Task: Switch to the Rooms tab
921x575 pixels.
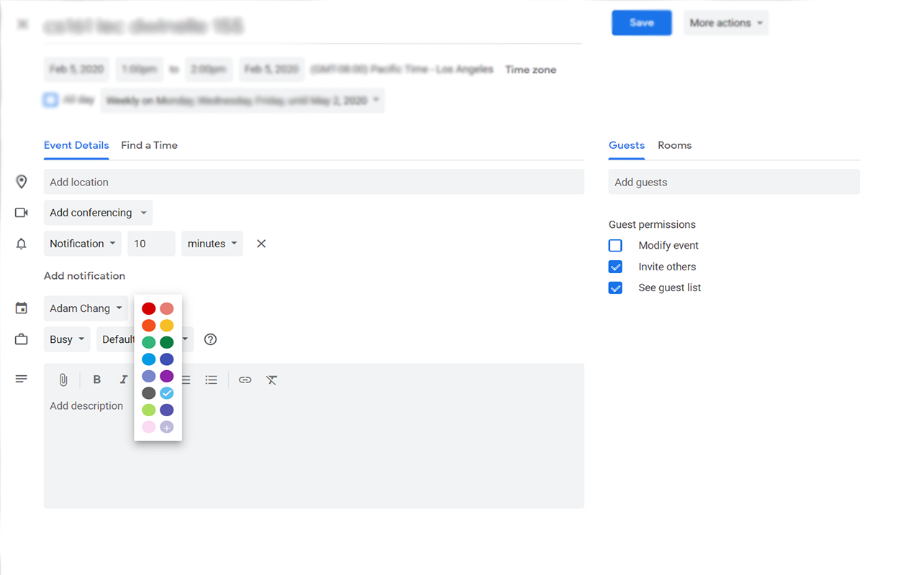Action: pos(674,145)
